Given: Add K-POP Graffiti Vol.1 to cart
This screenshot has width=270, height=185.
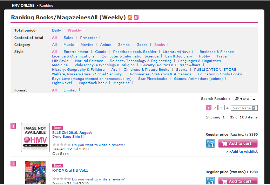Looking at the screenshot, I should coord(238,181).
